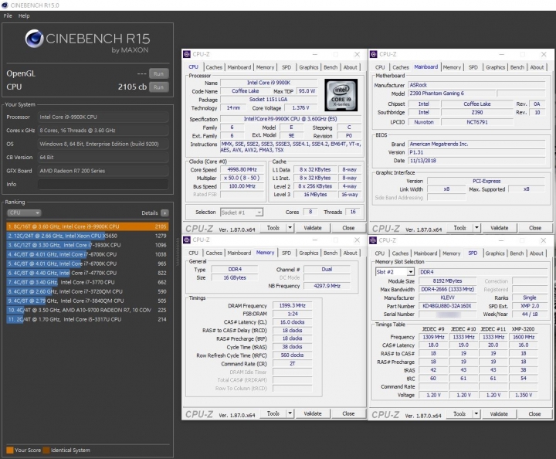Select ranking row Core i7-3720QM CPU
Image resolution: width=556 pixels, height=459 pixels.
(87, 291)
